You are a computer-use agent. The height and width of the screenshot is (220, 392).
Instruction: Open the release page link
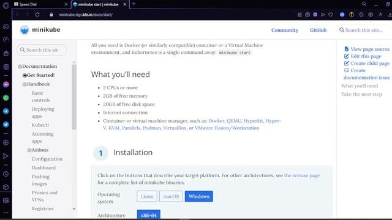coord(302,175)
